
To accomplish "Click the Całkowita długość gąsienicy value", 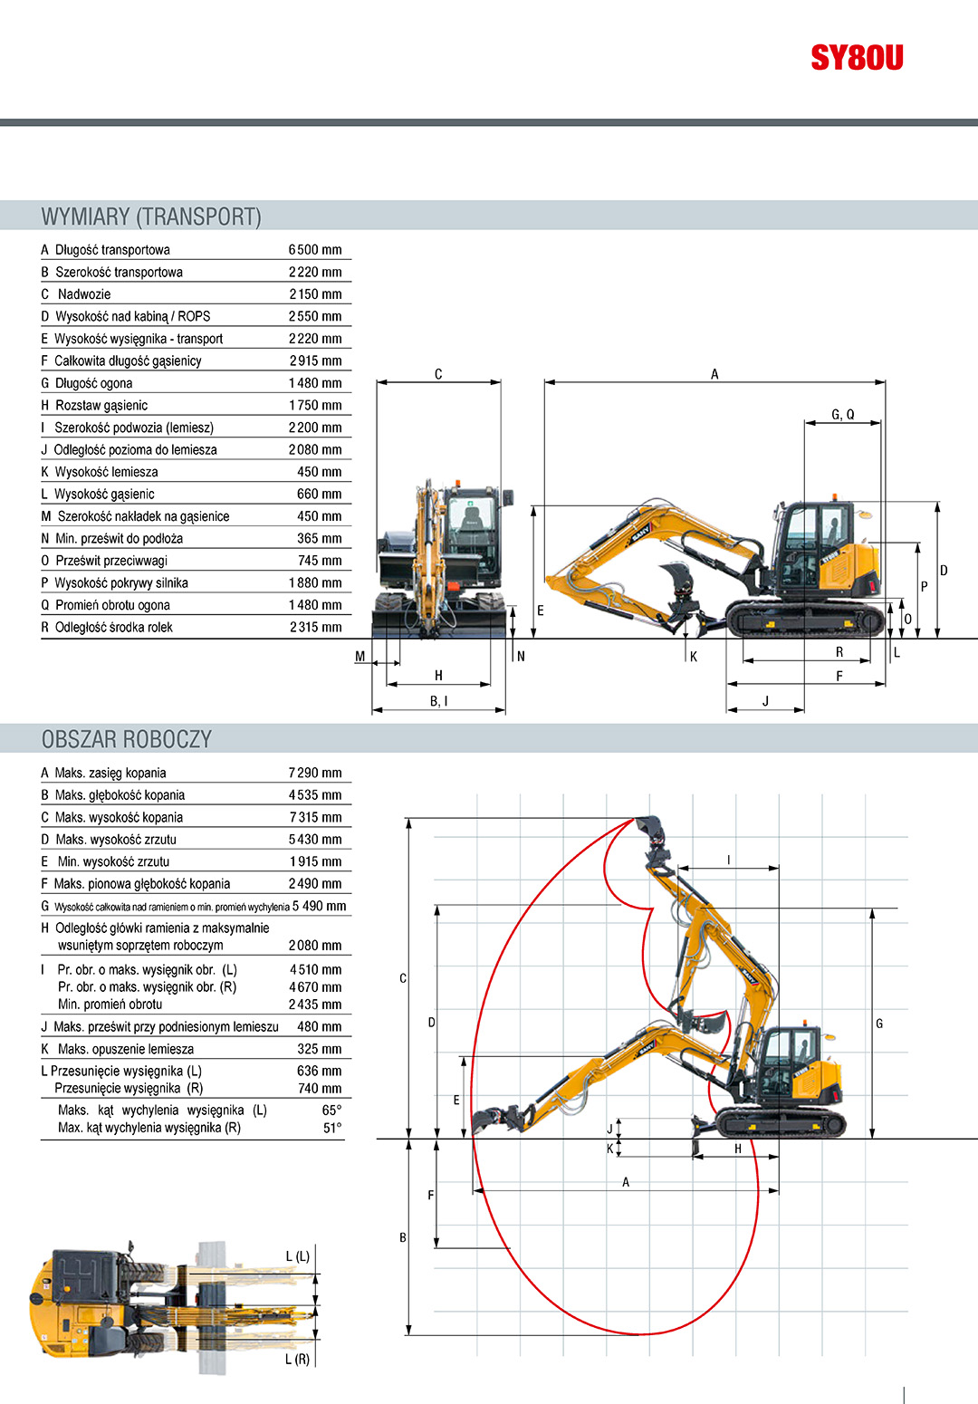I will coord(316,361).
